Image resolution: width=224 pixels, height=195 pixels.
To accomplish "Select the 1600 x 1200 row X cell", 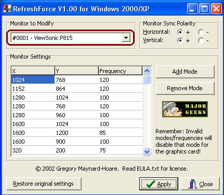I will coord(33,133).
